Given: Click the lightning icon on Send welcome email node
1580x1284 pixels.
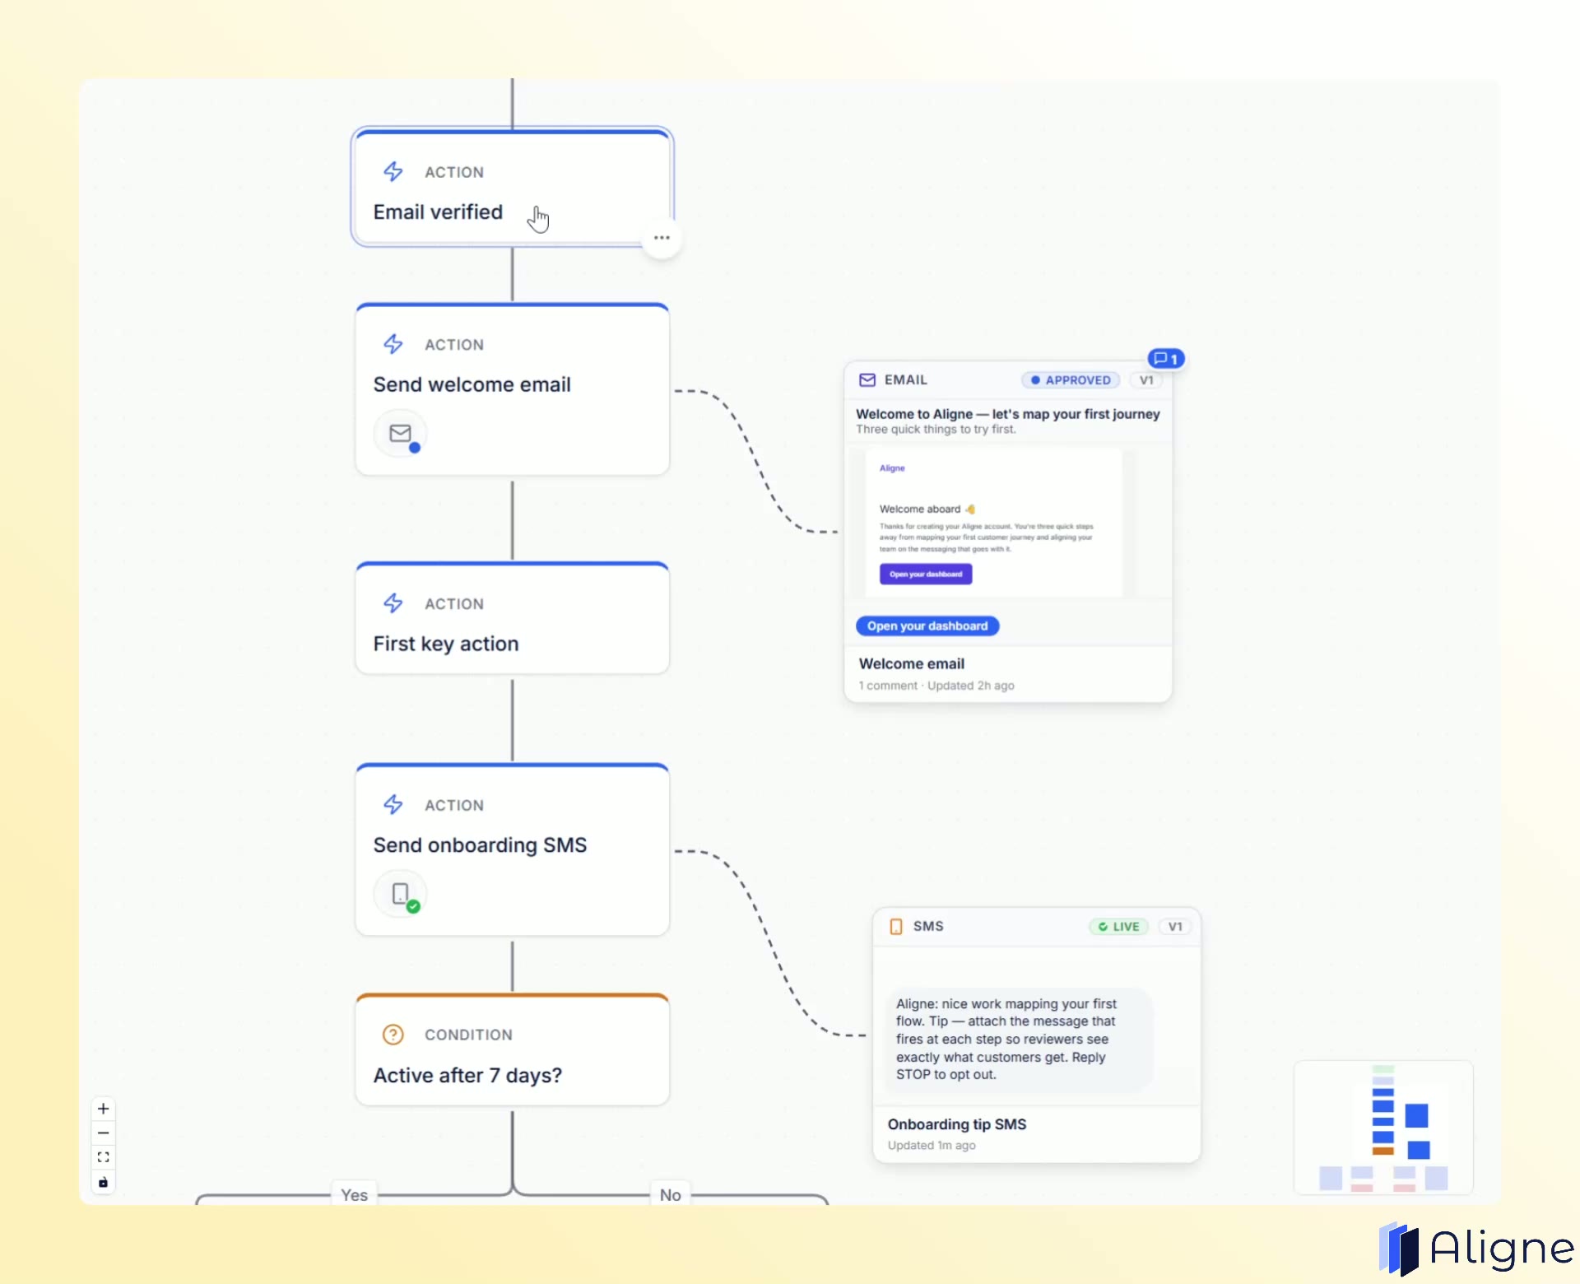Looking at the screenshot, I should point(393,344).
